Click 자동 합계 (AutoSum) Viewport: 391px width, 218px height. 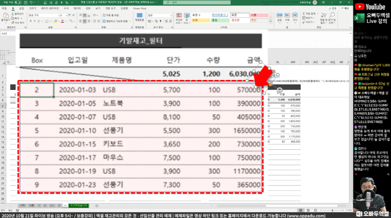309,14
